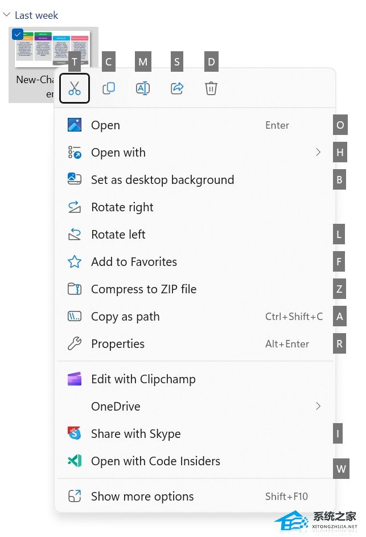Click the Cut scissors icon

[x=75, y=88]
